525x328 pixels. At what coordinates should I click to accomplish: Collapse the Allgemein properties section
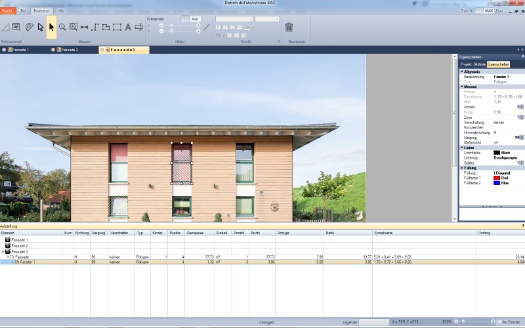[x=461, y=72]
